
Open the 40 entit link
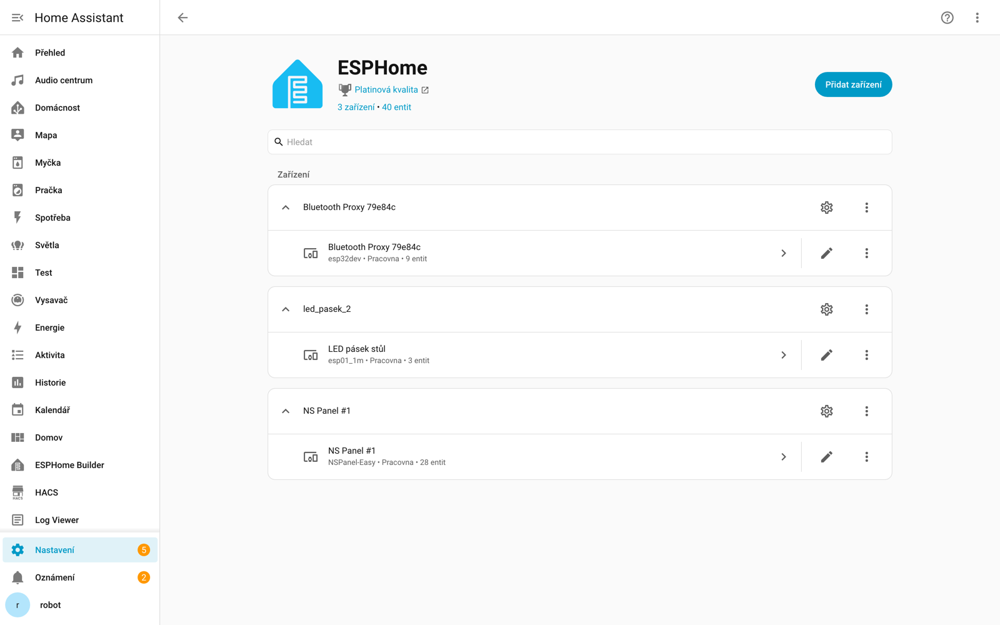[x=396, y=107]
